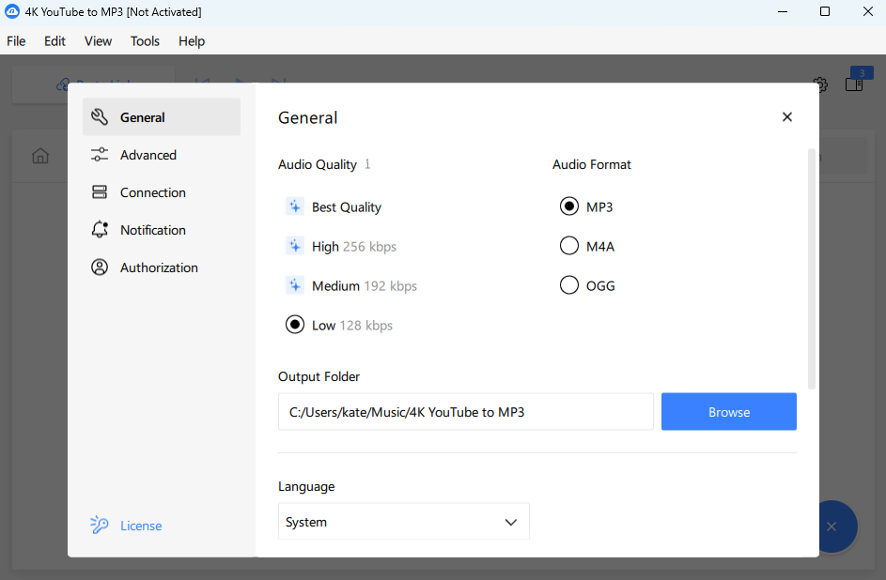Click the Audio Quality info icon
Viewport: 886px width, 580px height.
pos(367,164)
